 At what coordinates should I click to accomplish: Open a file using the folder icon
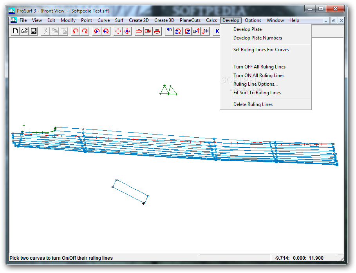(x=25, y=31)
